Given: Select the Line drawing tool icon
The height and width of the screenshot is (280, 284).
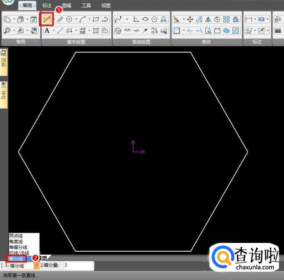Looking at the screenshot, I should coord(46,19).
